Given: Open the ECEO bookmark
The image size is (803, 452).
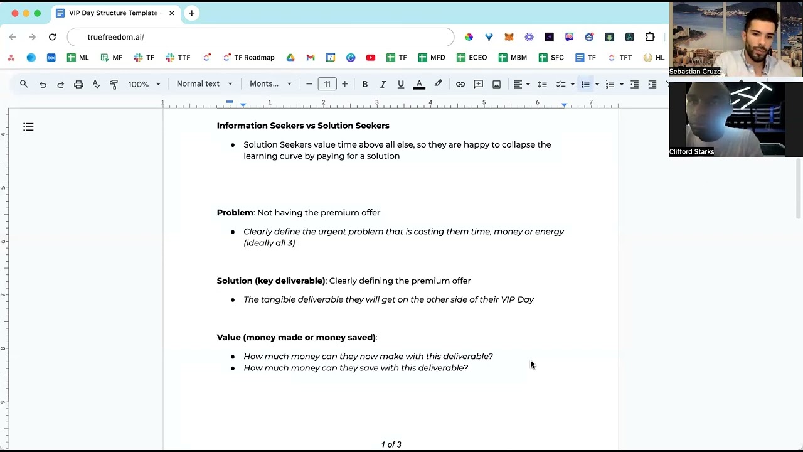Looking at the screenshot, I should pos(472,58).
